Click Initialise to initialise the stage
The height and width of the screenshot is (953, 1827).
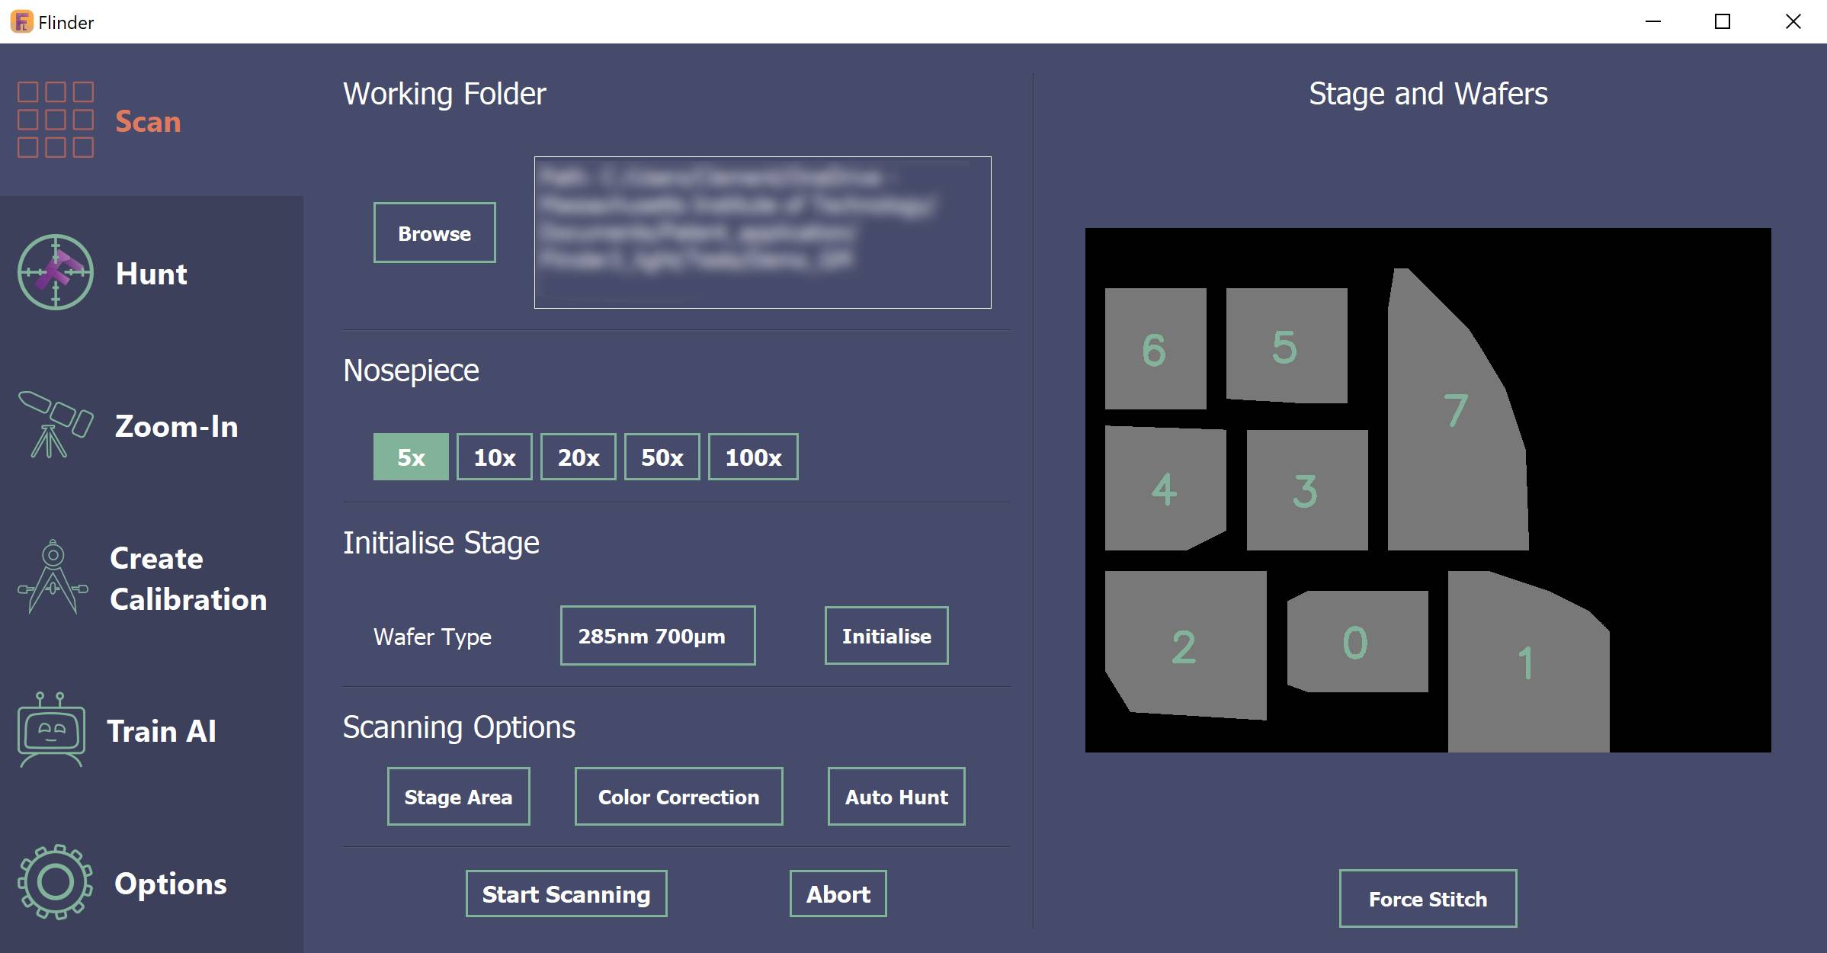coord(886,635)
